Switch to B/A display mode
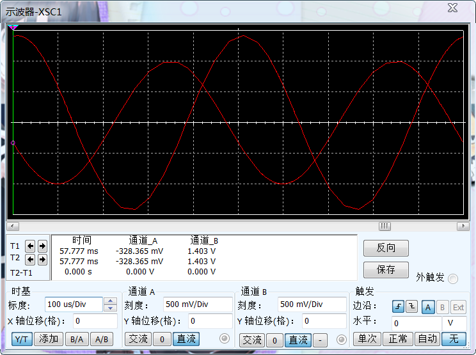 tap(77, 339)
